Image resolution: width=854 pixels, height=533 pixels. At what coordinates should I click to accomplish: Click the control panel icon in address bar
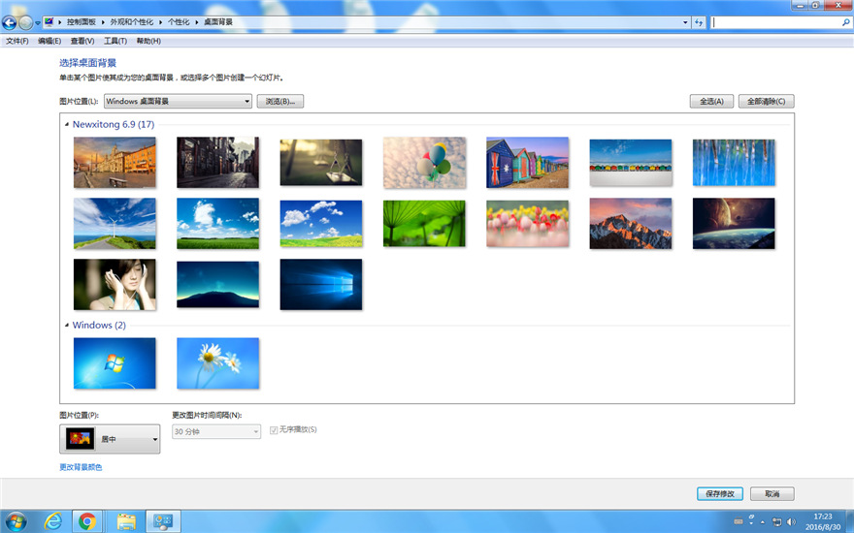tap(49, 22)
